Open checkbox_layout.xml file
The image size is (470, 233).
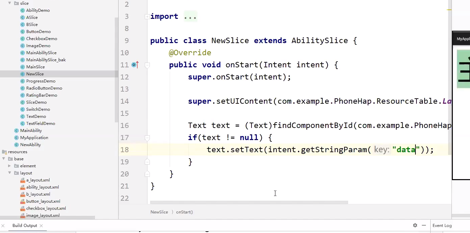pos(46,208)
